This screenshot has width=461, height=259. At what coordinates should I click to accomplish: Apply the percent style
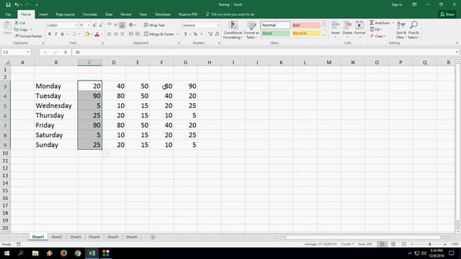point(195,34)
